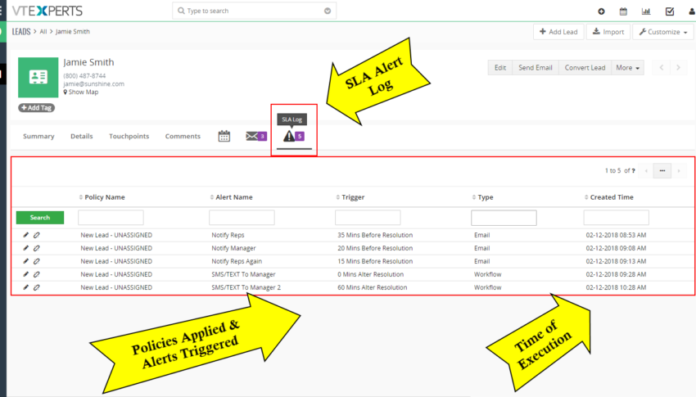696x397 pixels.
Task: Switch to the Touchpoints tab
Action: (129, 137)
